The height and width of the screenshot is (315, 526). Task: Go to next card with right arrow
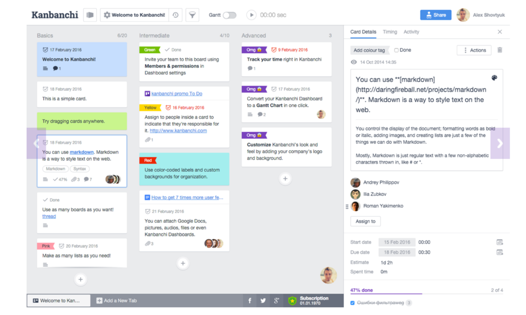pos(500,143)
